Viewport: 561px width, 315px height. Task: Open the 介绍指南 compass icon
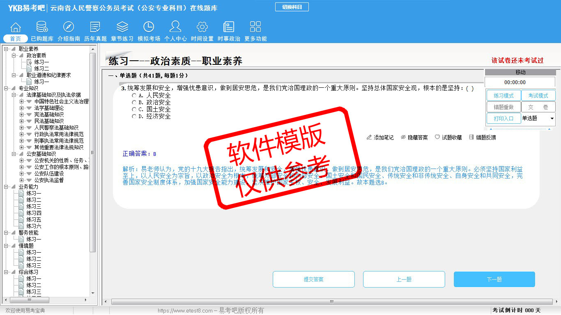point(69,27)
